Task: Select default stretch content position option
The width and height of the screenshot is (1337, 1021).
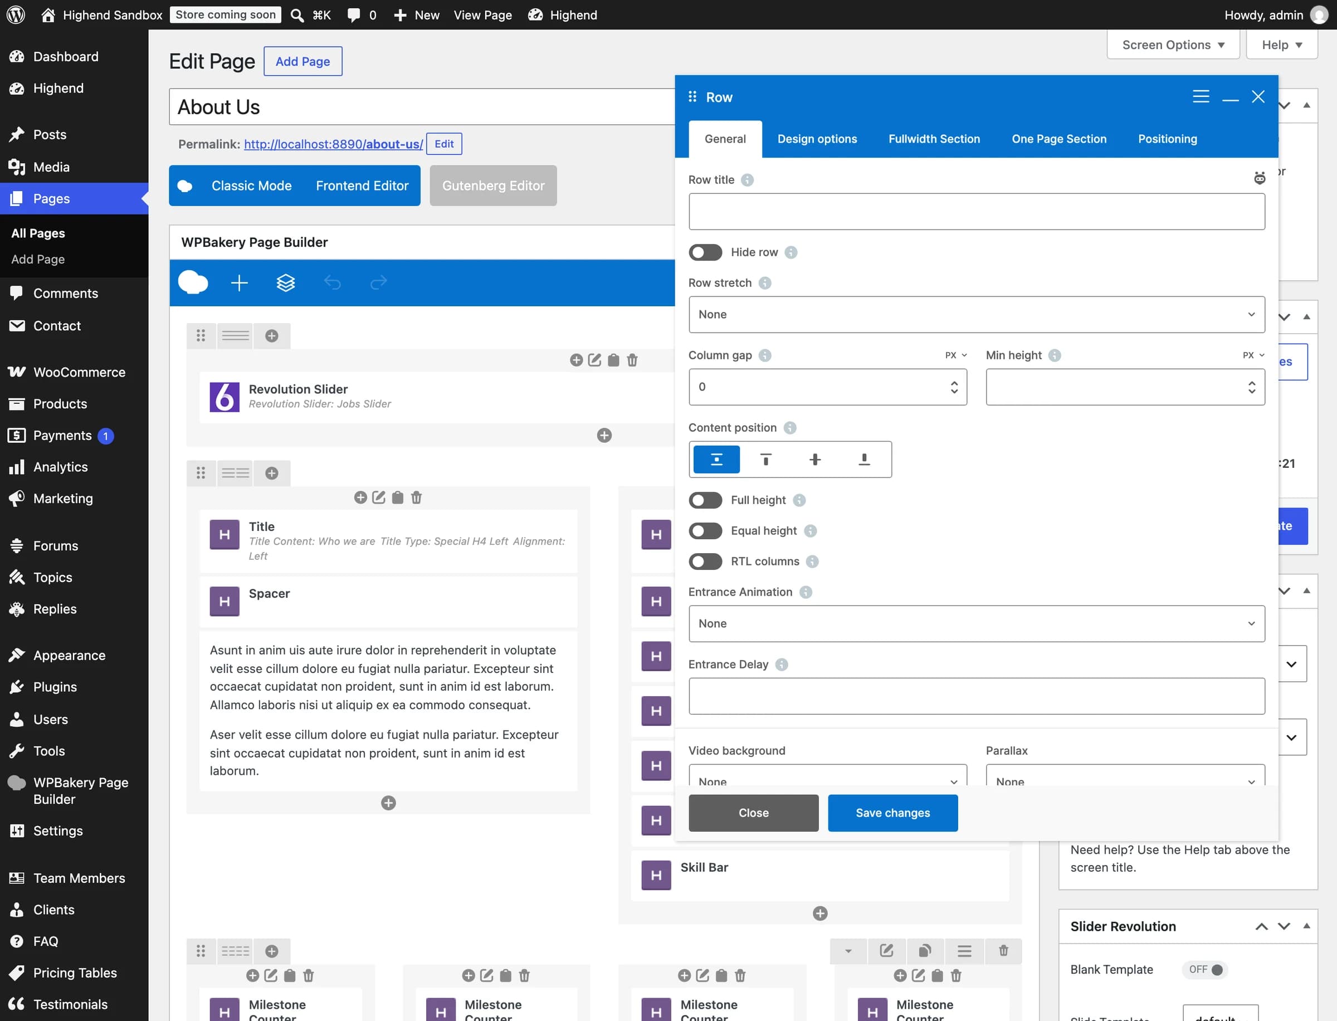Action: tap(716, 460)
